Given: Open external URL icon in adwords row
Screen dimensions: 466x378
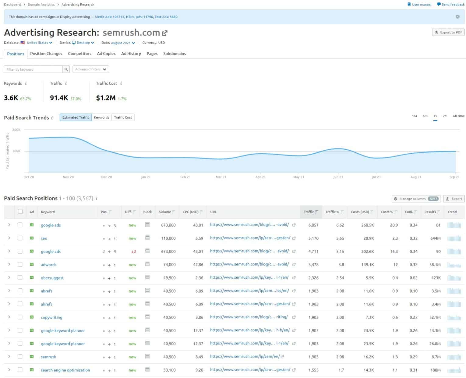Looking at the screenshot, I should pyautogui.click(x=294, y=265).
